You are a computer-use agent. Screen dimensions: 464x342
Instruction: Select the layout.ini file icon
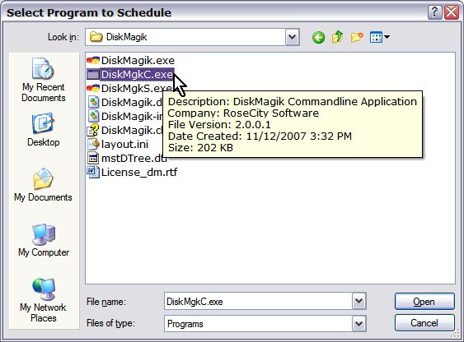[93, 144]
